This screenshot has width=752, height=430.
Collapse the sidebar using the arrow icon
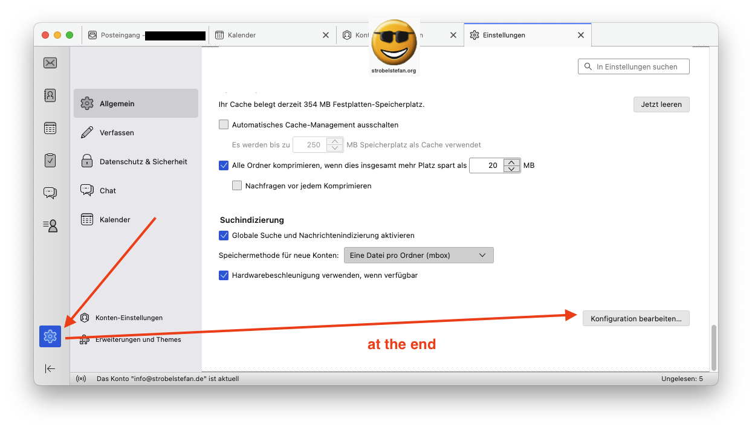50,368
